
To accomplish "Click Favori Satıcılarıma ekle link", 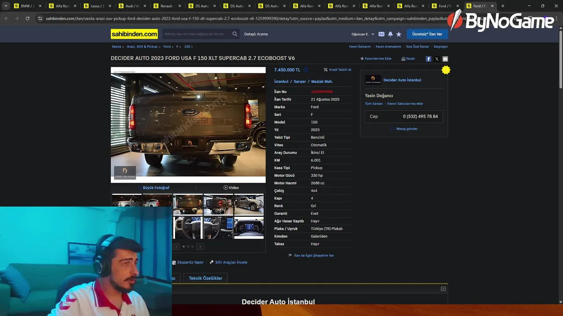I will (x=405, y=104).
